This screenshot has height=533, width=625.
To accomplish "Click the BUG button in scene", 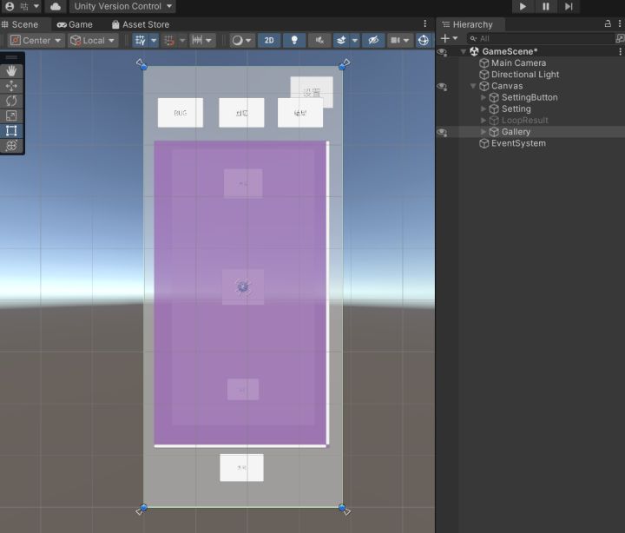I will click(x=180, y=113).
